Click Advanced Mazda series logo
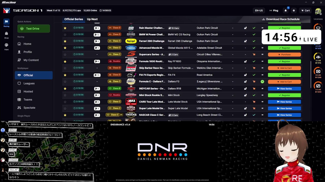Image resolution: width=325 pixels, height=182 pixels. (x=131, y=48)
